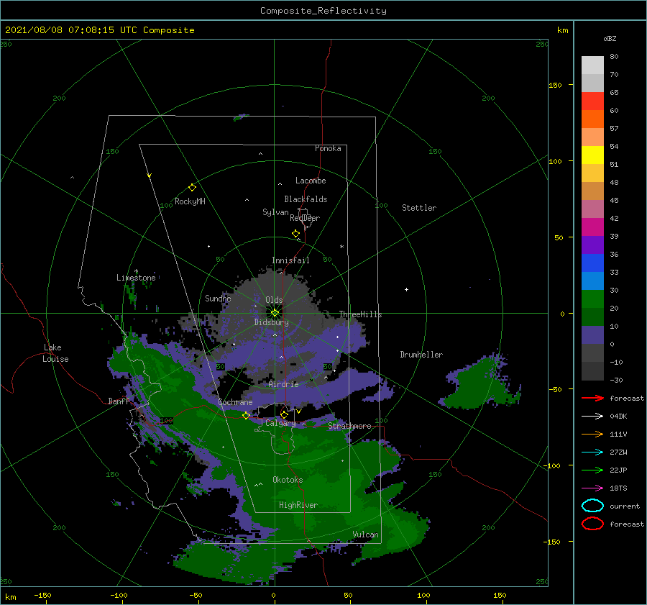Screen dimensions: 647x605
Task: Click the Composite_Reflectivity title
Action: (323, 11)
